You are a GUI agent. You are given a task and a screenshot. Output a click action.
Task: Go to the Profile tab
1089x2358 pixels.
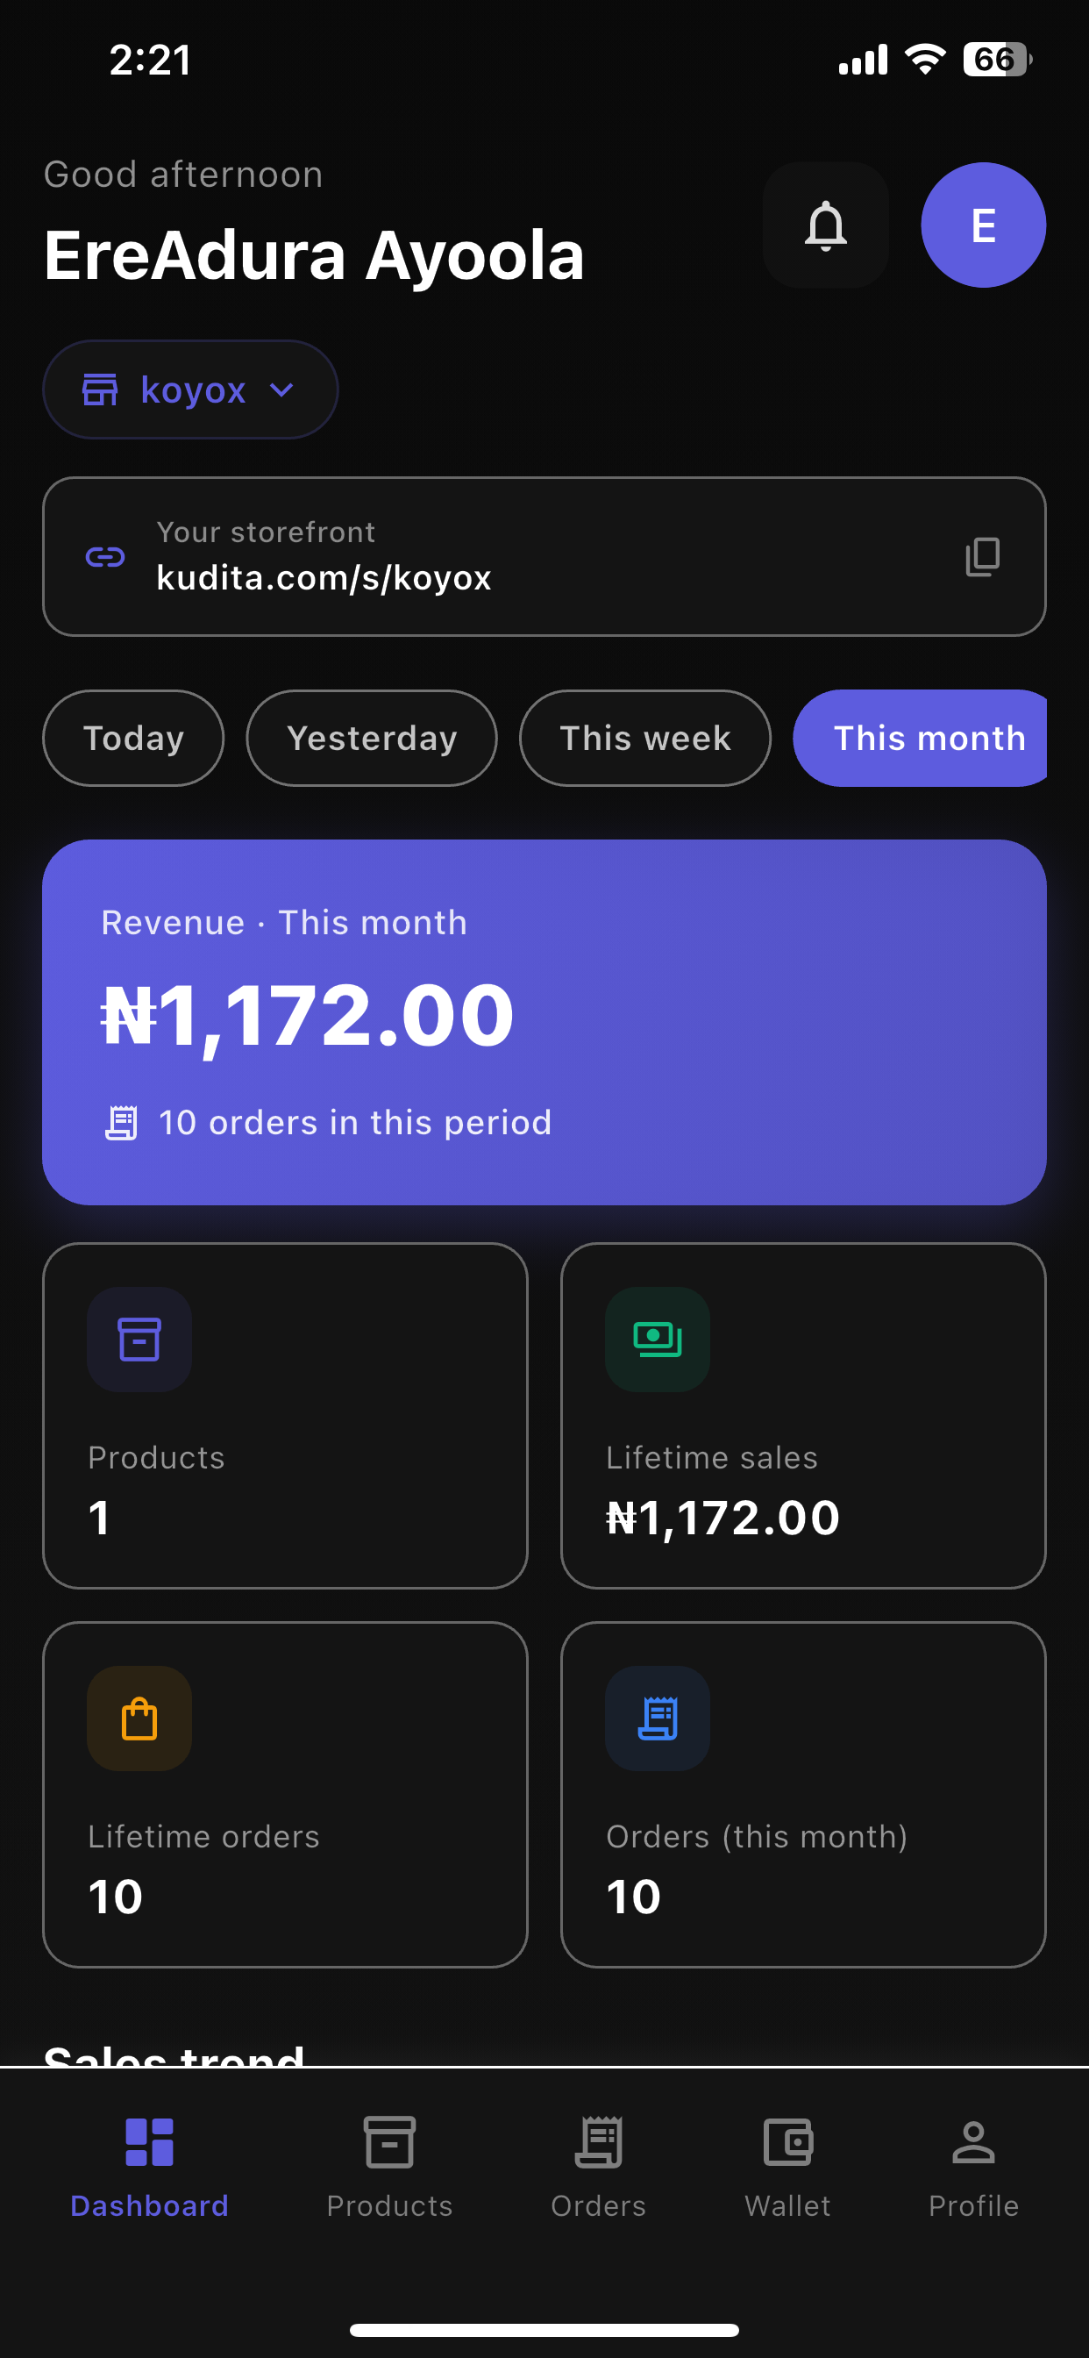(973, 2167)
